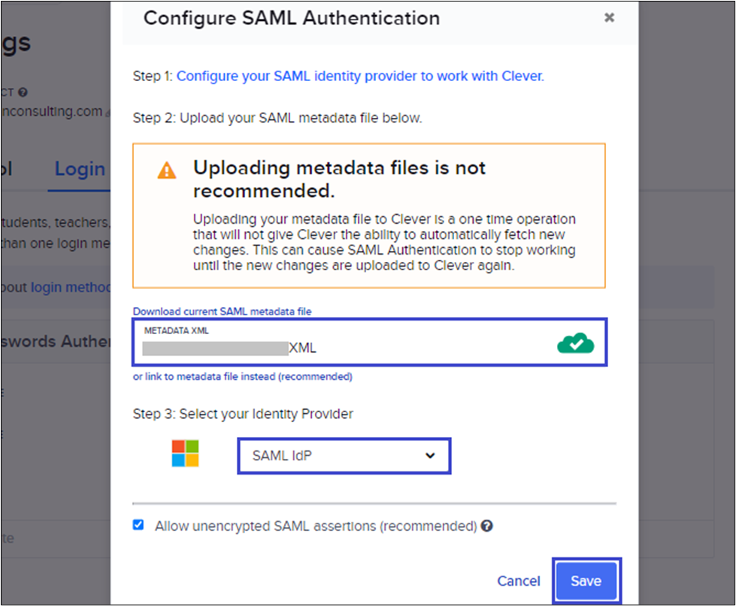This screenshot has width=736, height=606.
Task: Click the Configure SAML Authentication dialog title
Action: tap(292, 18)
